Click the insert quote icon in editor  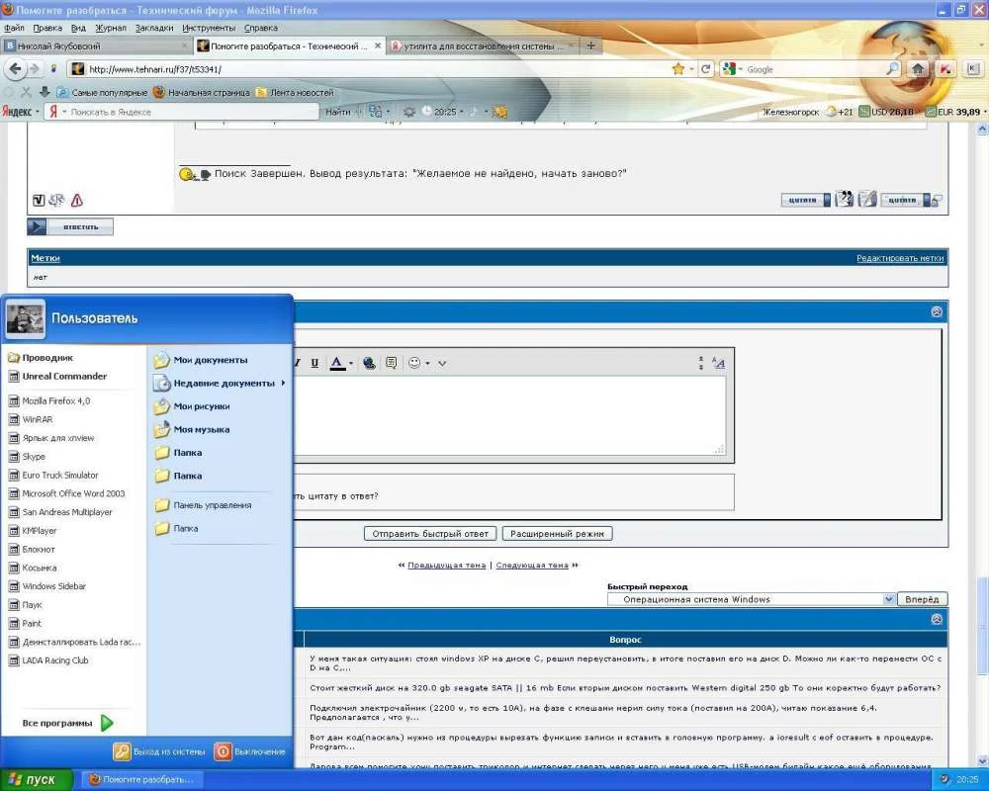(x=391, y=363)
